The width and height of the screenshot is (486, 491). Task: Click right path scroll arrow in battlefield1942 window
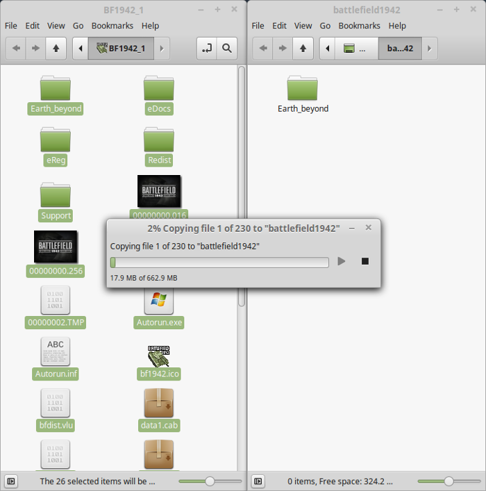(x=430, y=48)
